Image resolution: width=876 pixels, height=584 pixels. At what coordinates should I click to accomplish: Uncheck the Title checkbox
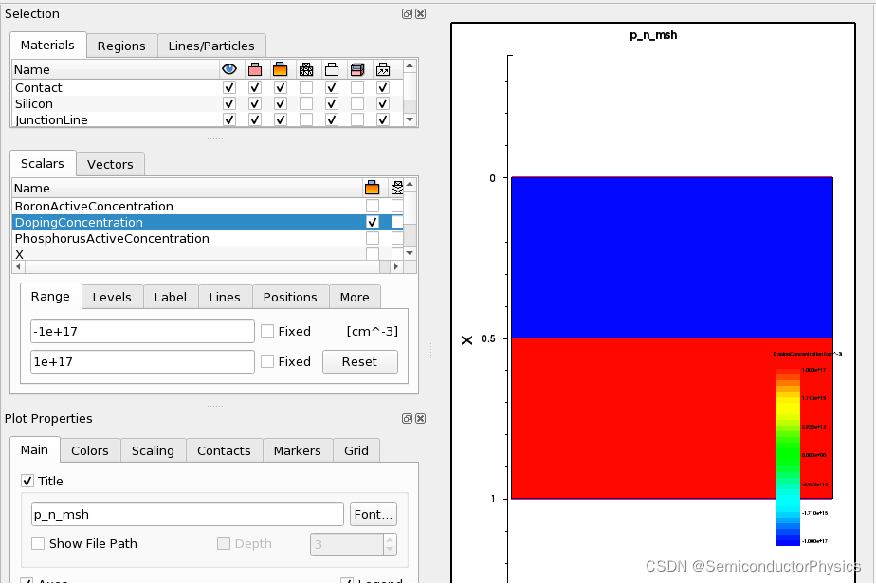(27, 482)
